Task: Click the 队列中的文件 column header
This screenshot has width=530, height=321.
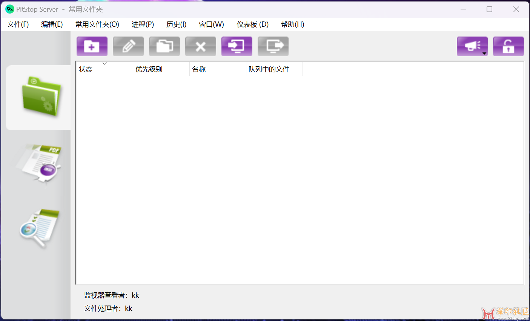Action: coord(274,69)
